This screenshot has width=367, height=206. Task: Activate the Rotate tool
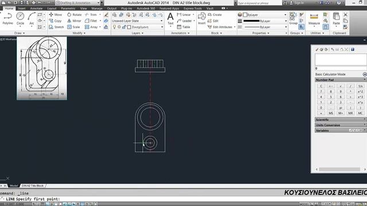[x=75, y=14]
